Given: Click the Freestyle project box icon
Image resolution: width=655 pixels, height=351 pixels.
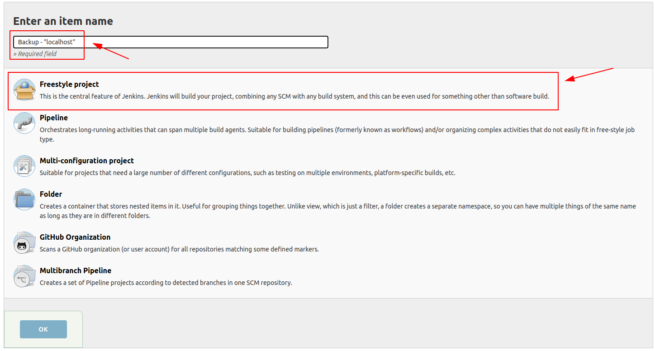Looking at the screenshot, I should 24,90.
